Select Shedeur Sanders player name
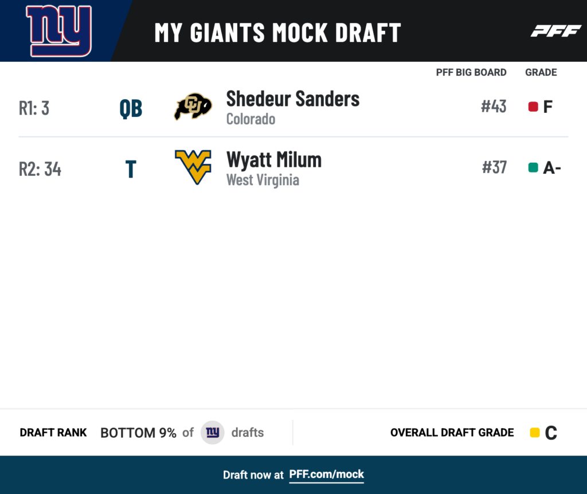The image size is (587, 494). (293, 99)
